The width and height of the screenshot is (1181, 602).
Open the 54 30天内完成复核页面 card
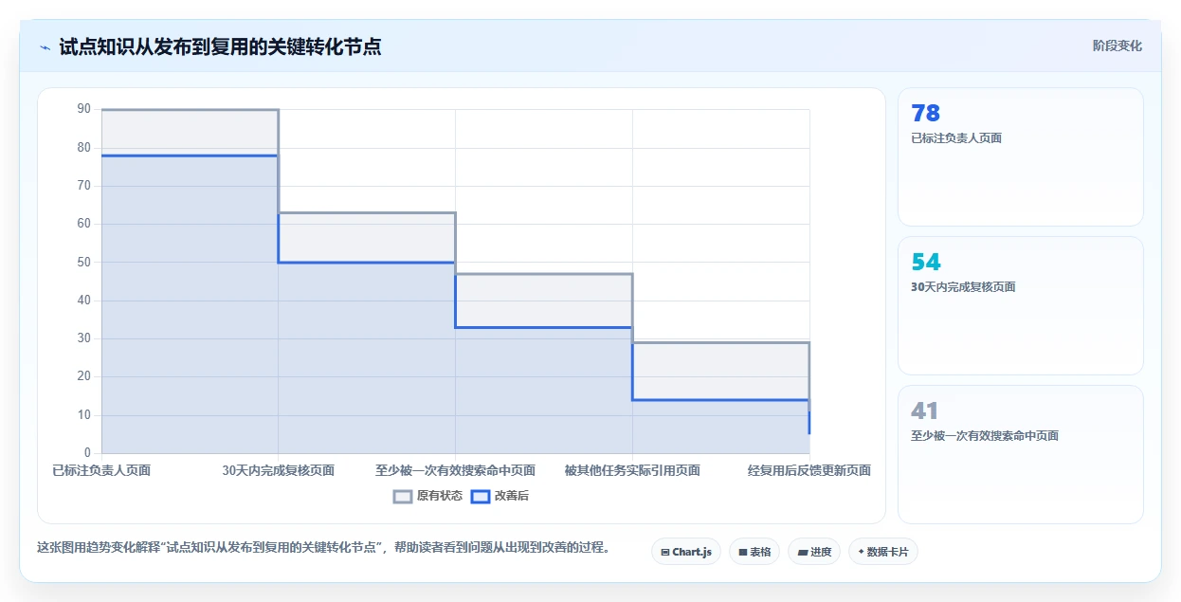tap(1021, 305)
